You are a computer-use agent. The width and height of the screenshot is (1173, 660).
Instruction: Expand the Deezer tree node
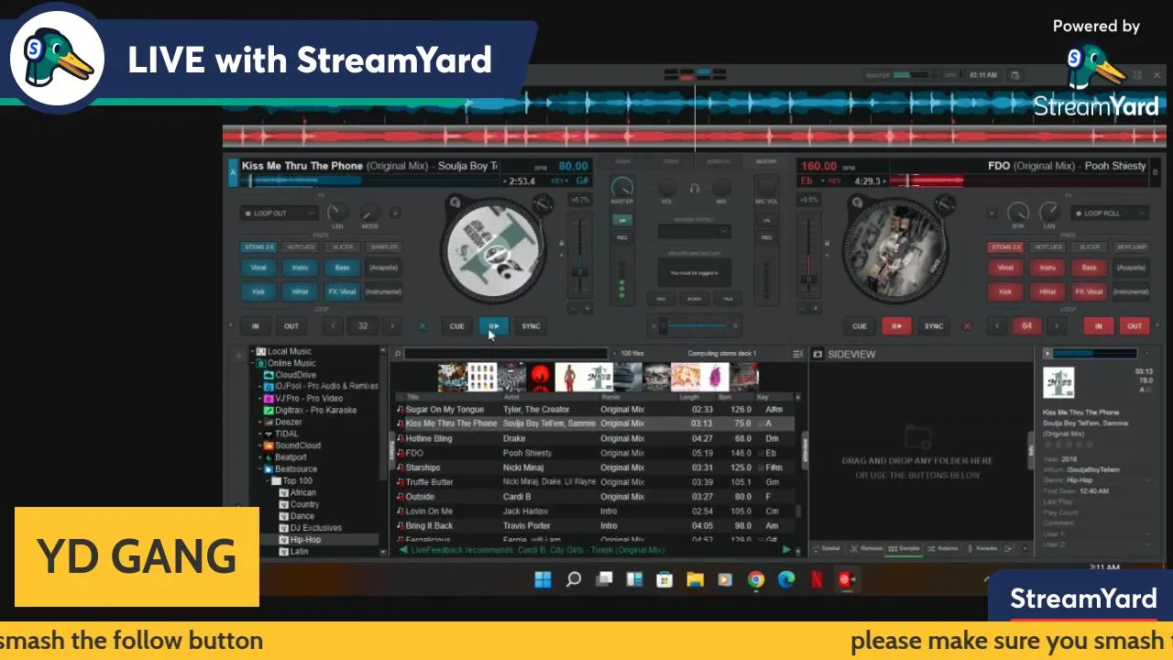[x=259, y=423]
